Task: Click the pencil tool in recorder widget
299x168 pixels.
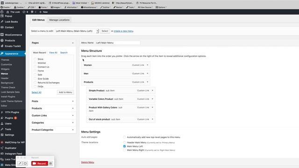Action: click(20, 163)
